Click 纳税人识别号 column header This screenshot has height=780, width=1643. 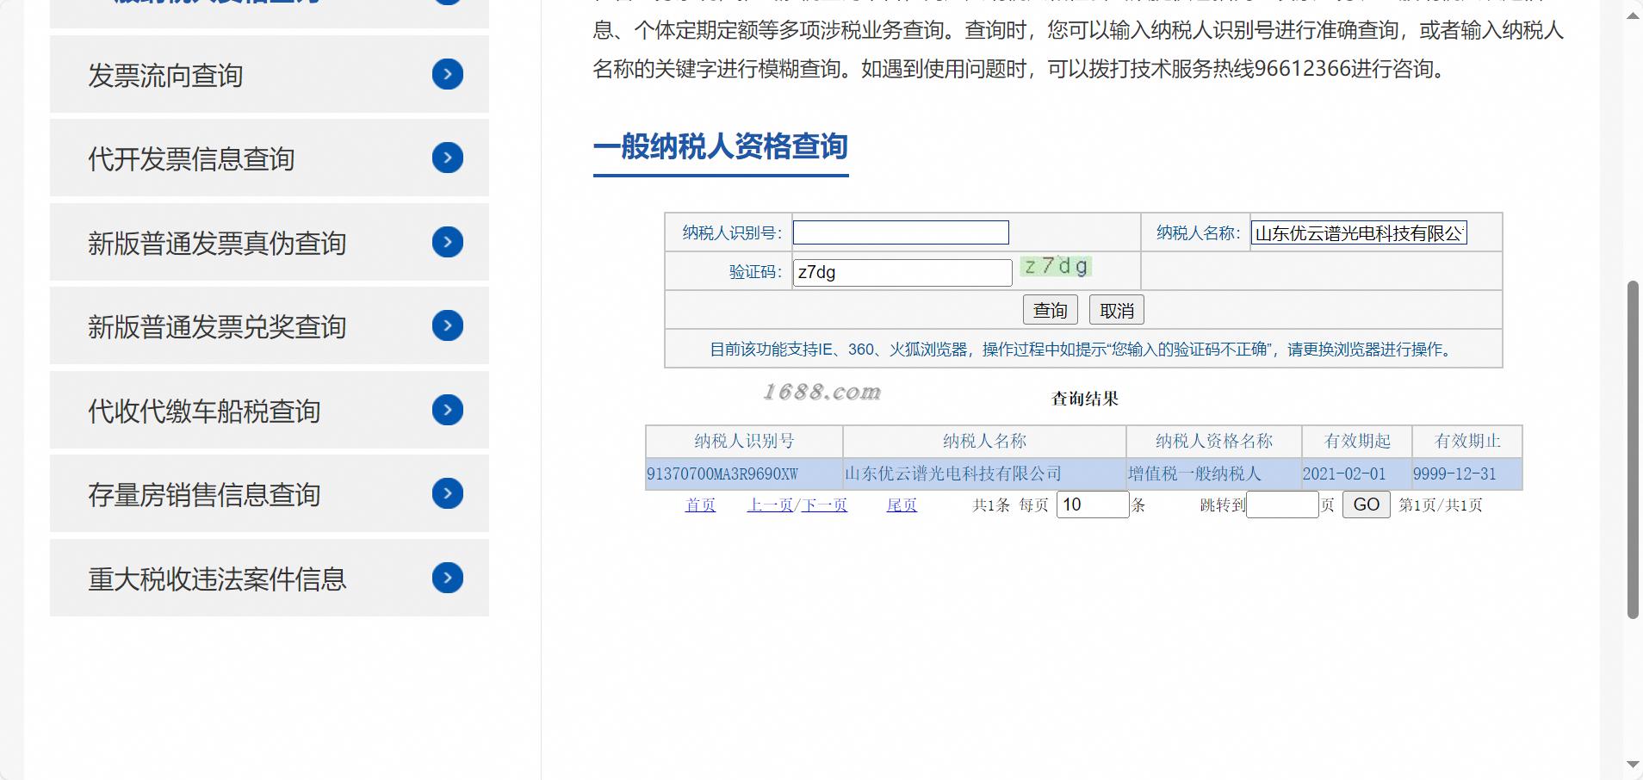coord(744,441)
